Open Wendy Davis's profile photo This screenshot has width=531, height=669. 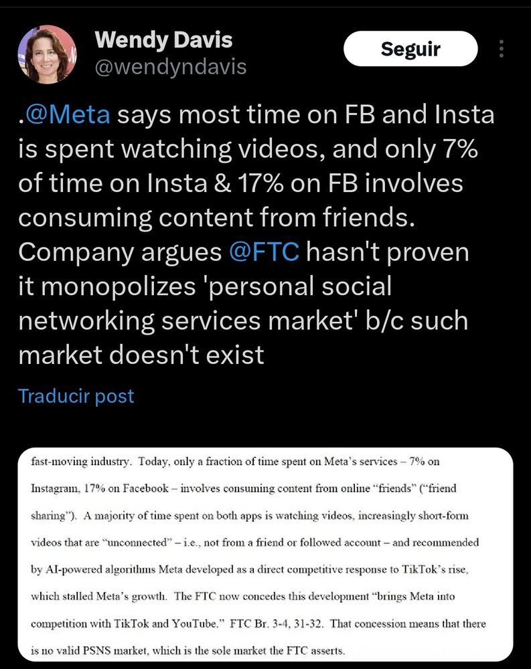tap(48, 54)
